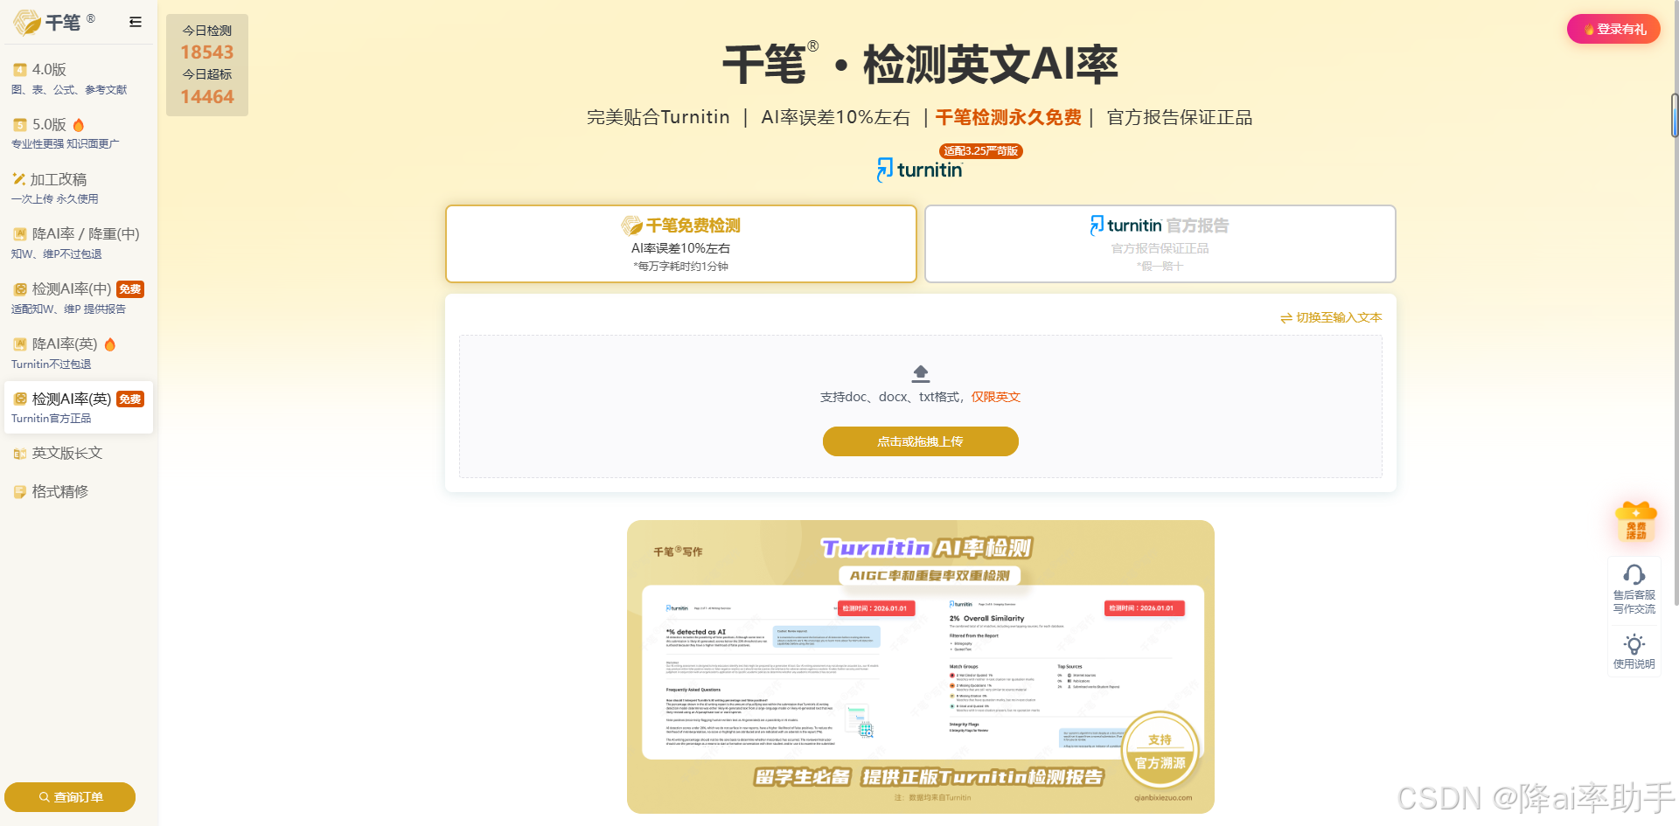Click the 免费 badge on 检测AI率(中)
The image size is (1679, 826).
click(x=130, y=289)
